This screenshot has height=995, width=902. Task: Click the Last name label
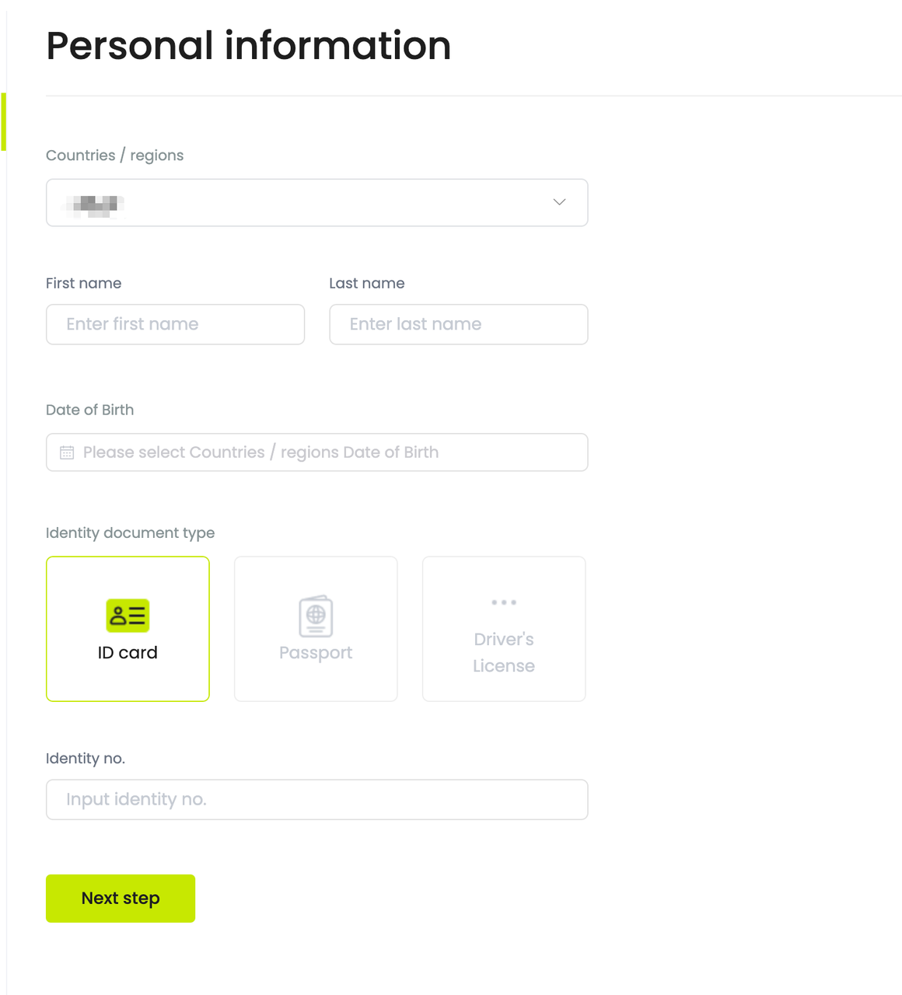[367, 283]
